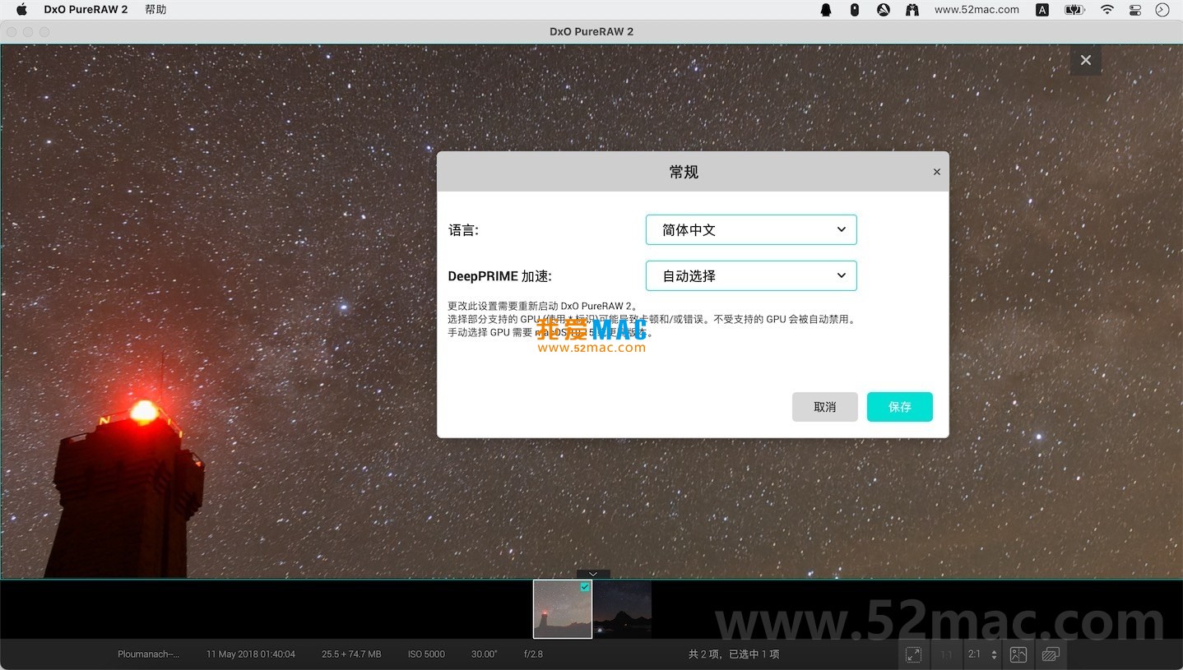Click the mouse-shaped menu bar icon
This screenshot has width=1183, height=670.
click(x=855, y=10)
